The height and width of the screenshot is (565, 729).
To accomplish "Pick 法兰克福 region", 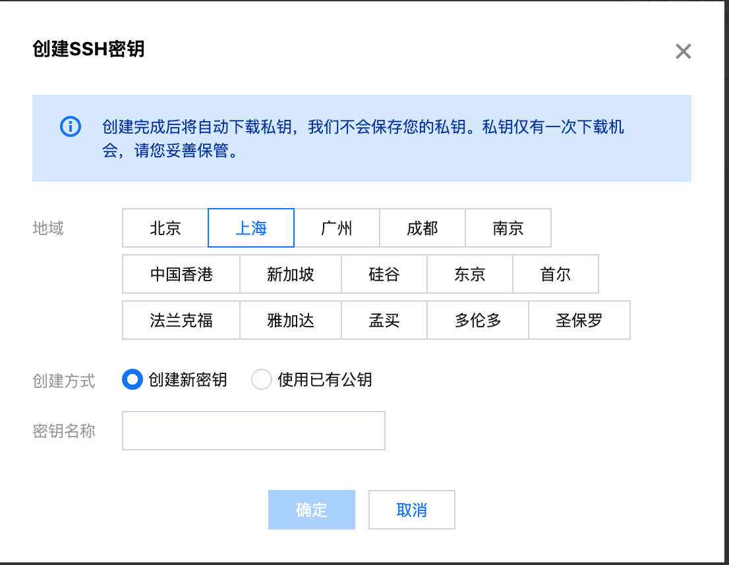I will tap(181, 320).
